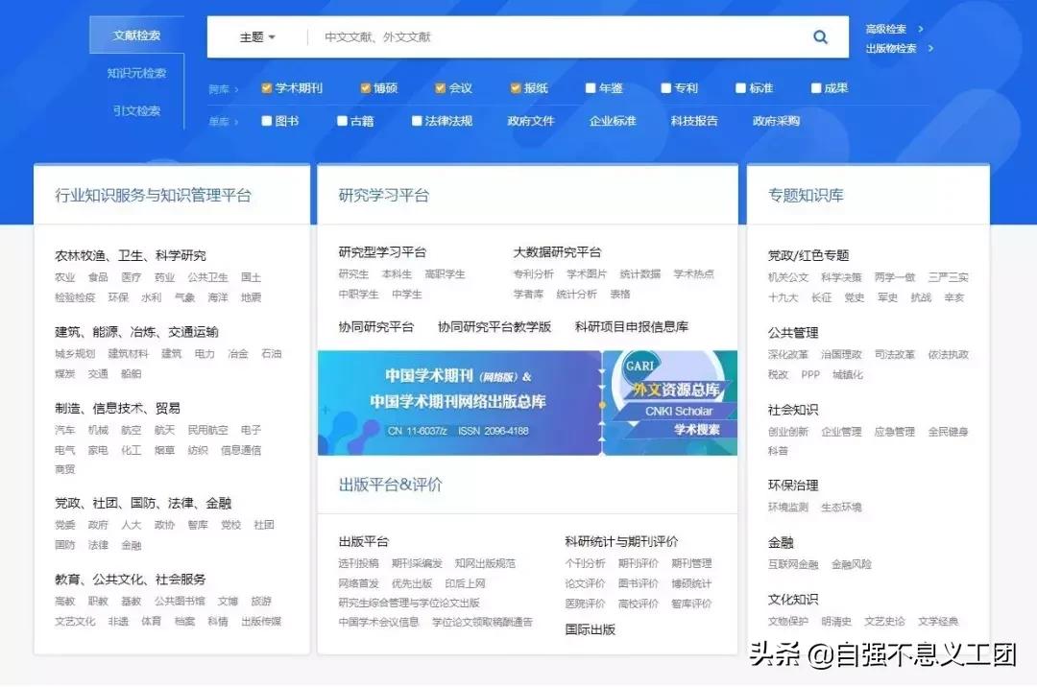Click the search magnifier icon
This screenshot has height=687, width=1037.
pos(819,36)
